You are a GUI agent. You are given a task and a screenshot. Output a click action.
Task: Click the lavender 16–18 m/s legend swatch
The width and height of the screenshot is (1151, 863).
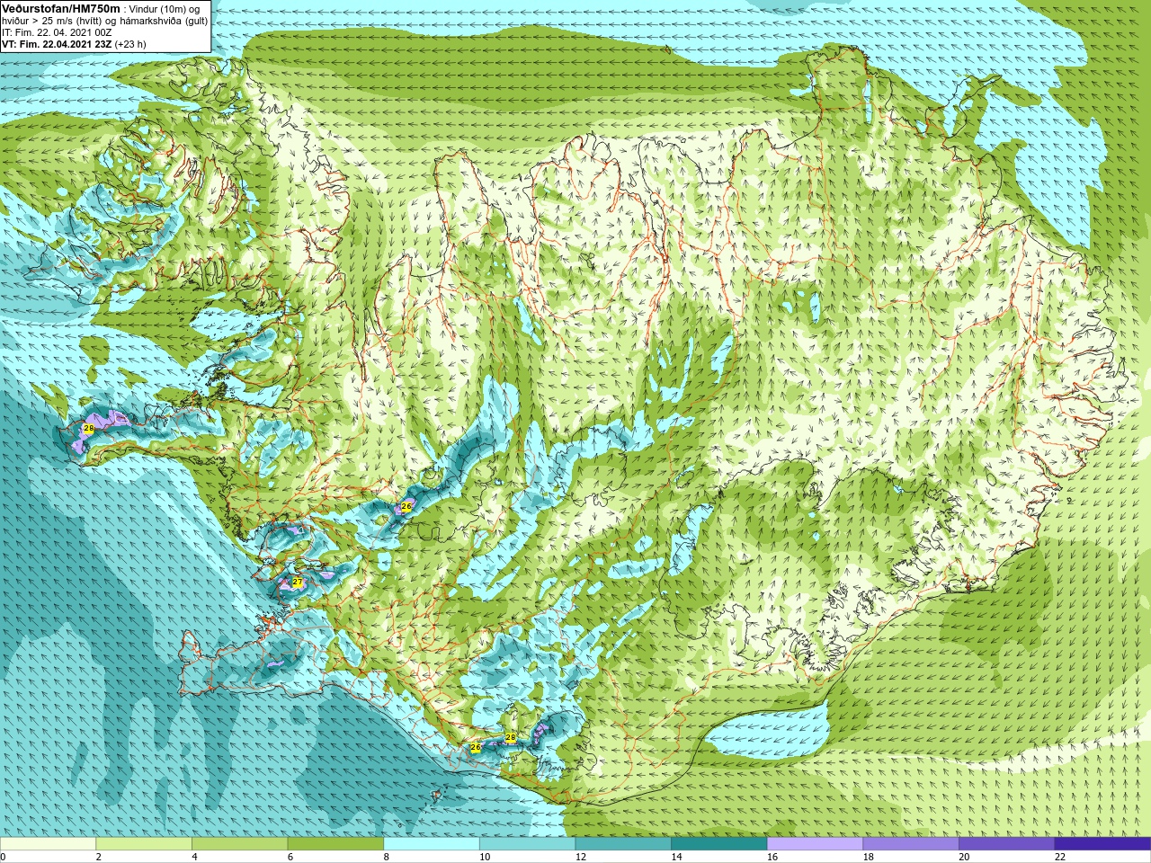tap(815, 844)
